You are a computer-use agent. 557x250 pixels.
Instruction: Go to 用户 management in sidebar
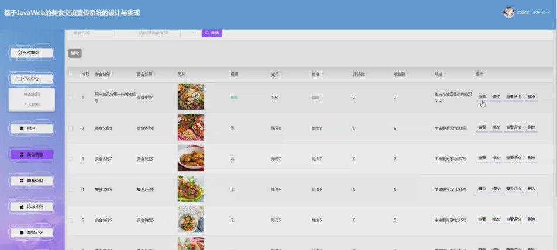coord(32,129)
